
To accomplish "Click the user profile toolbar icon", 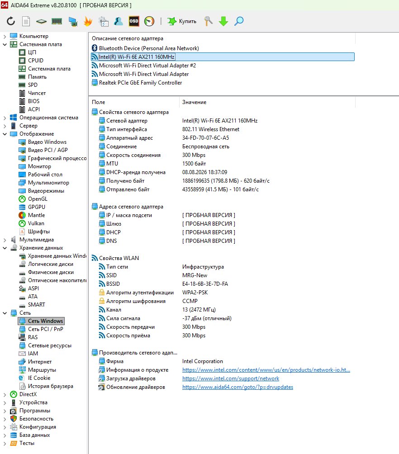I will (118, 21).
